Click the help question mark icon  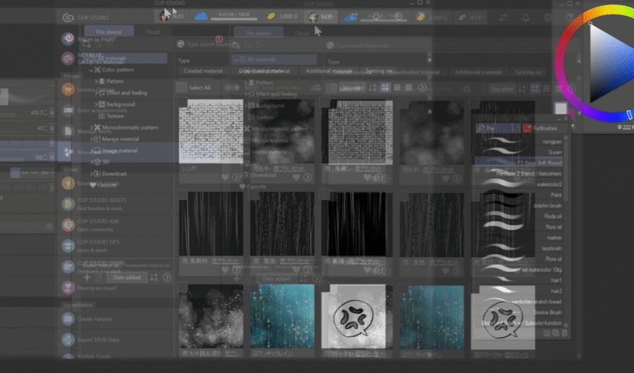pyautogui.click(x=570, y=17)
